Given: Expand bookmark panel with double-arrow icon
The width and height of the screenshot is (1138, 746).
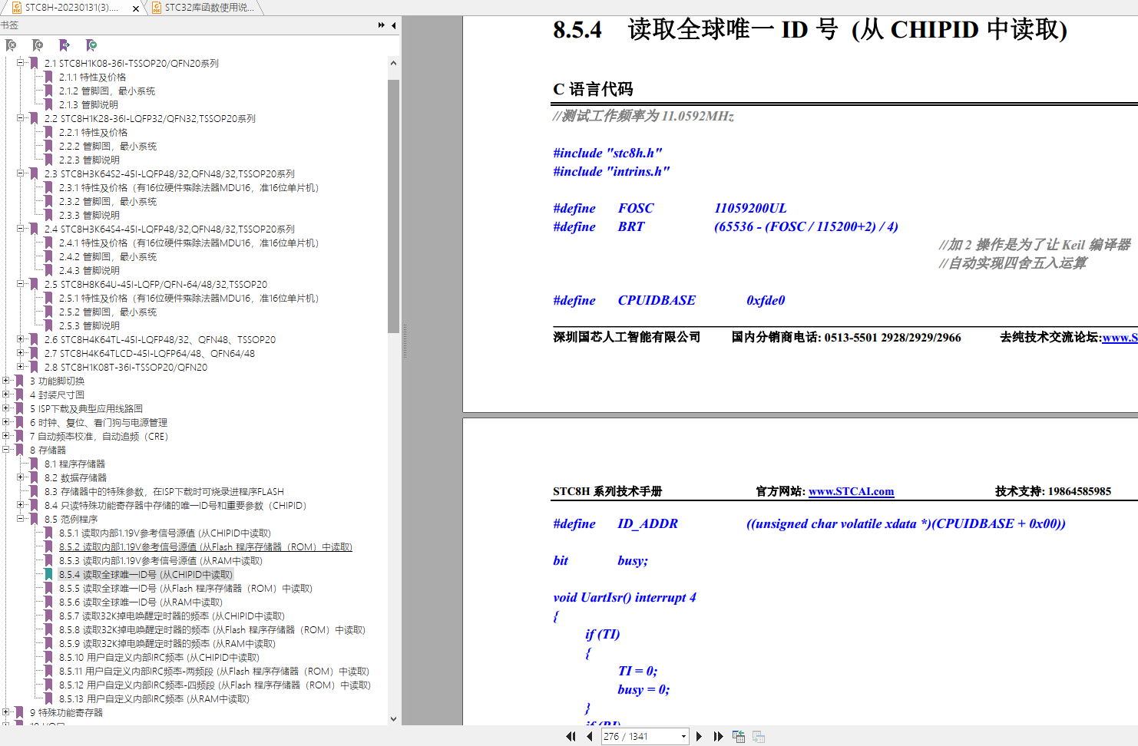Looking at the screenshot, I should click(x=382, y=25).
